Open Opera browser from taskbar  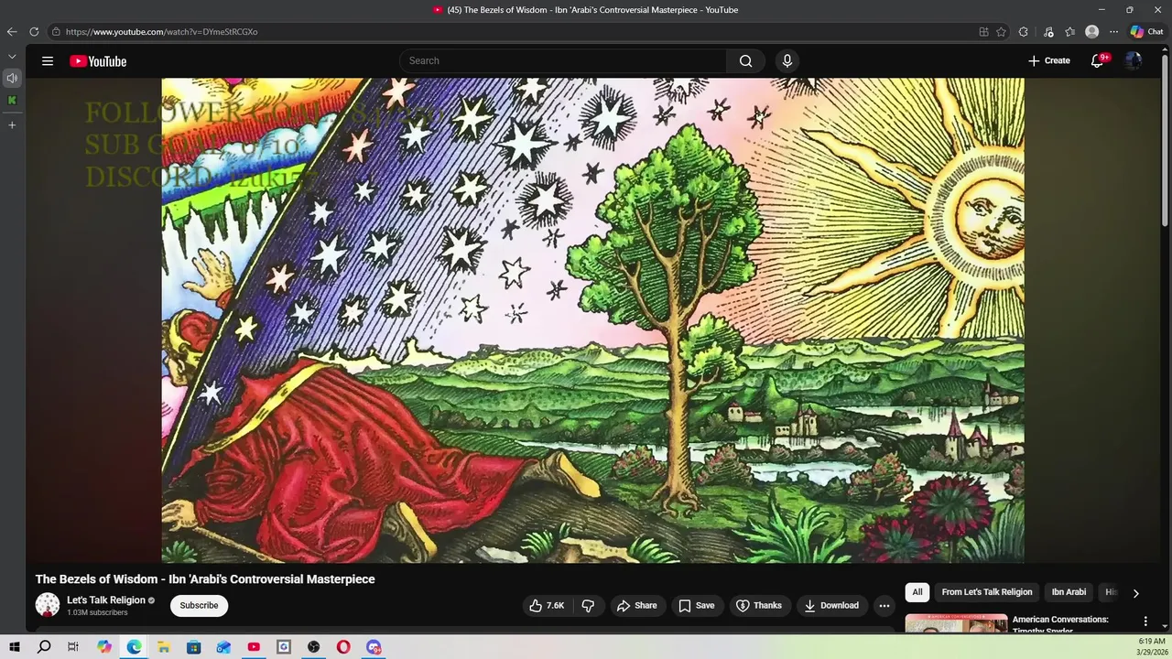[343, 647]
